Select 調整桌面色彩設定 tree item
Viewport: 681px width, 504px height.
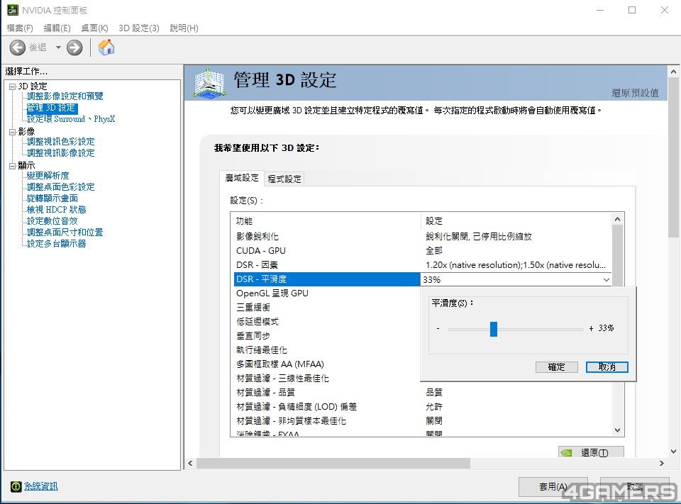(60, 186)
